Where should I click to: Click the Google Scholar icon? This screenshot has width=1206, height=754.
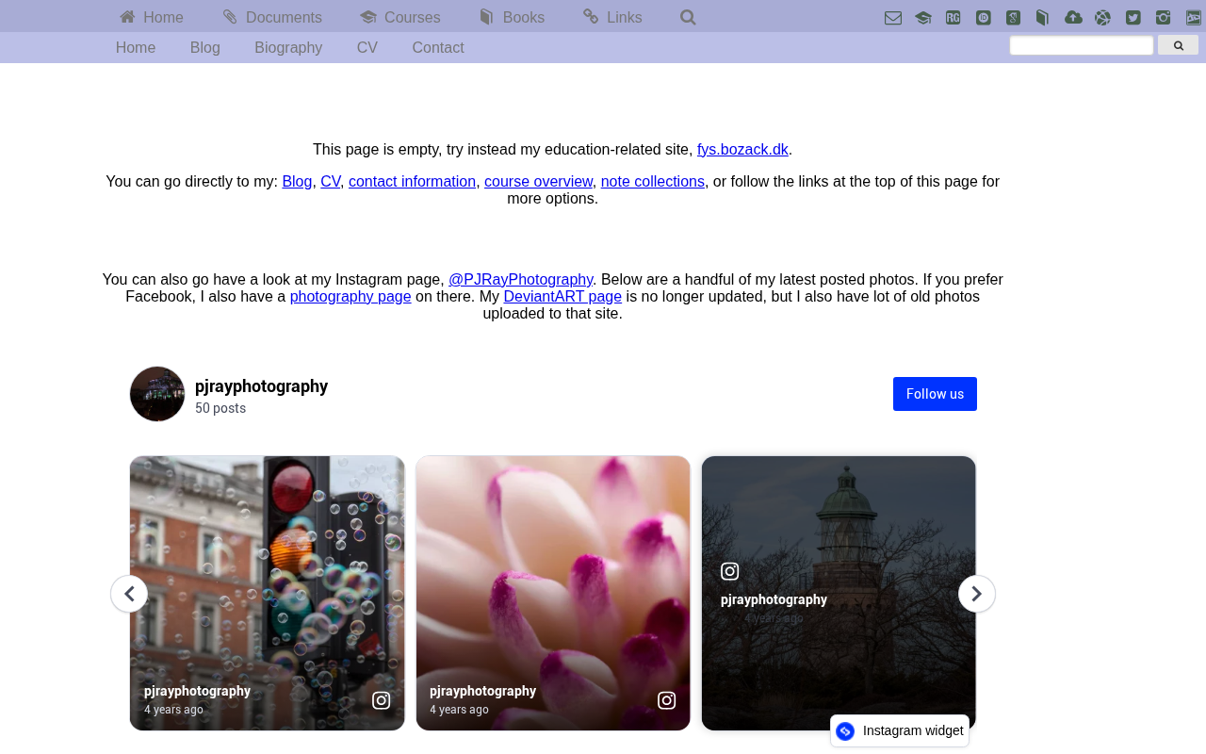[x=1013, y=18]
